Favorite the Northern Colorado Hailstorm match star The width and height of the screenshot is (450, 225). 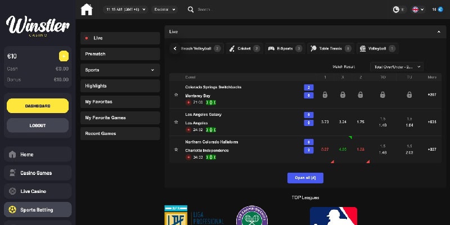(x=176, y=150)
